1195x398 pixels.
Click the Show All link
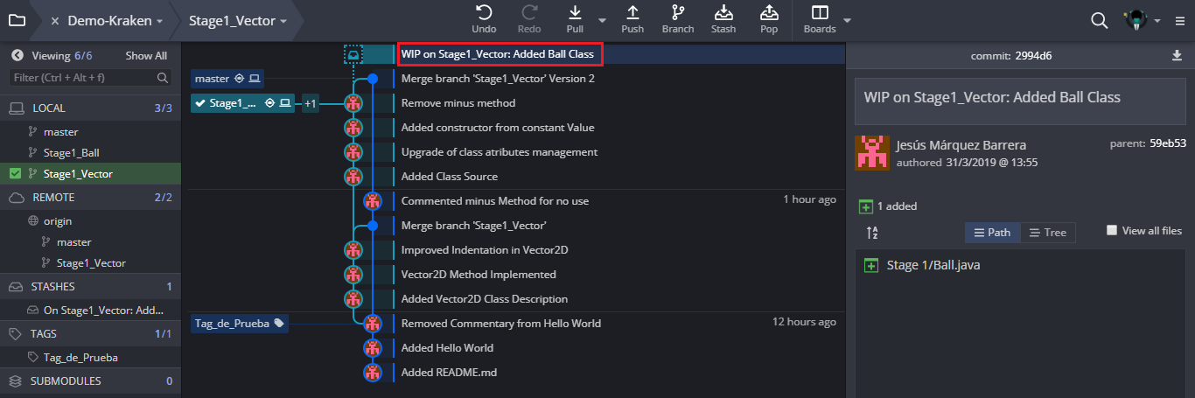point(146,55)
